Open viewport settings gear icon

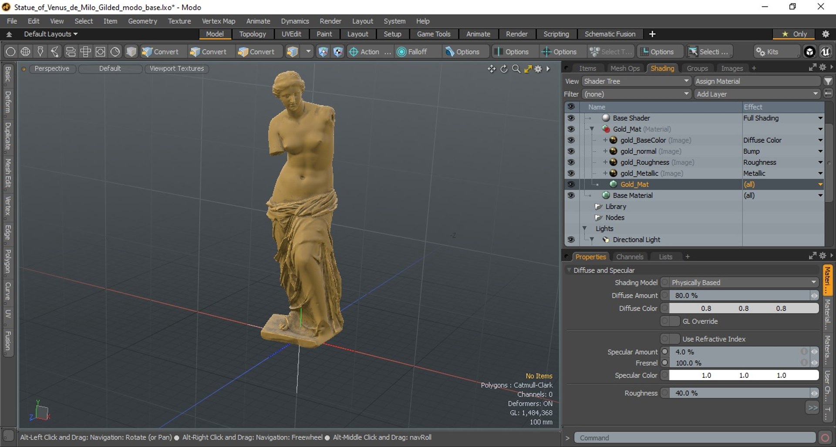point(539,69)
